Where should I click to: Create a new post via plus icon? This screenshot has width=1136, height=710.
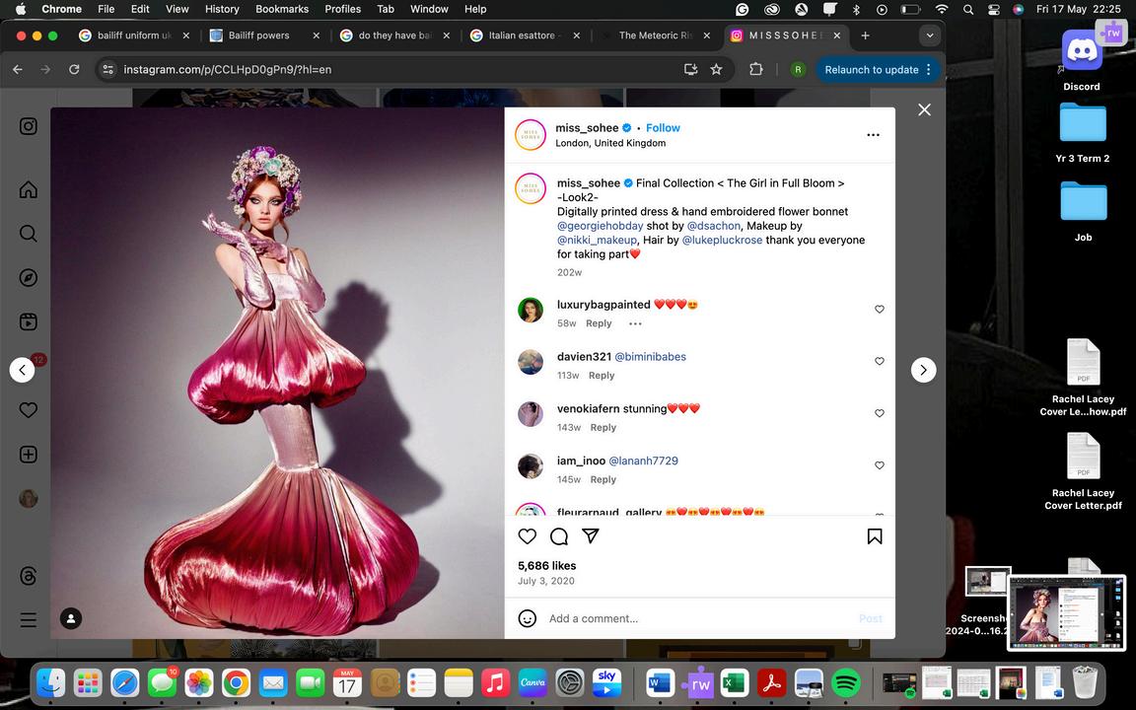click(x=29, y=455)
